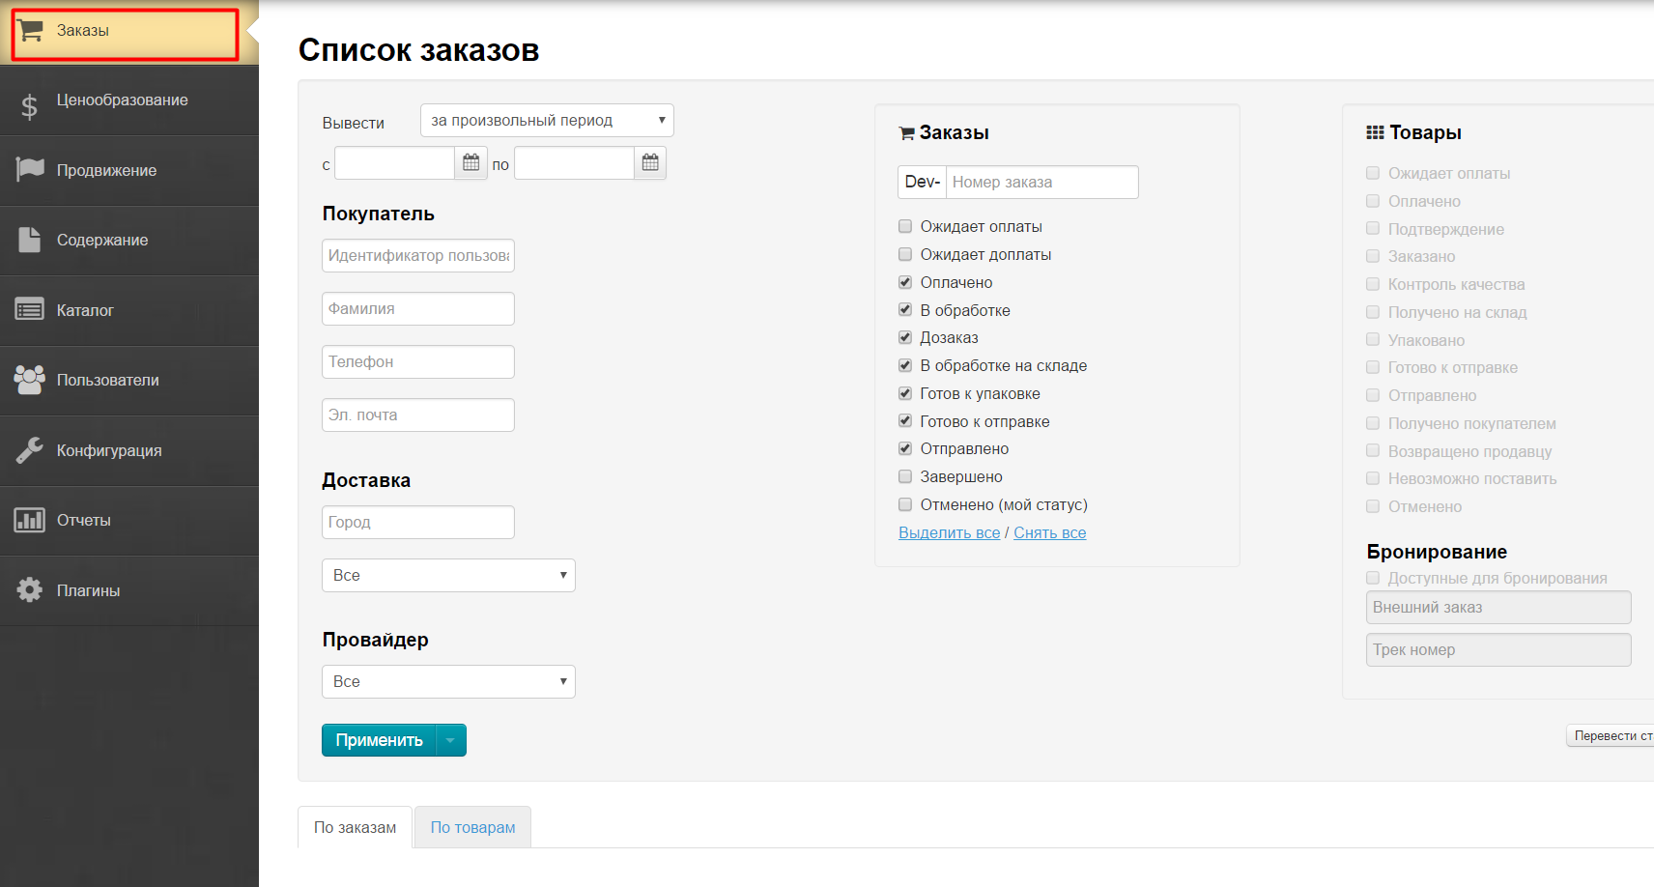Enable the Ожидает оплаты order checkbox

point(905,227)
